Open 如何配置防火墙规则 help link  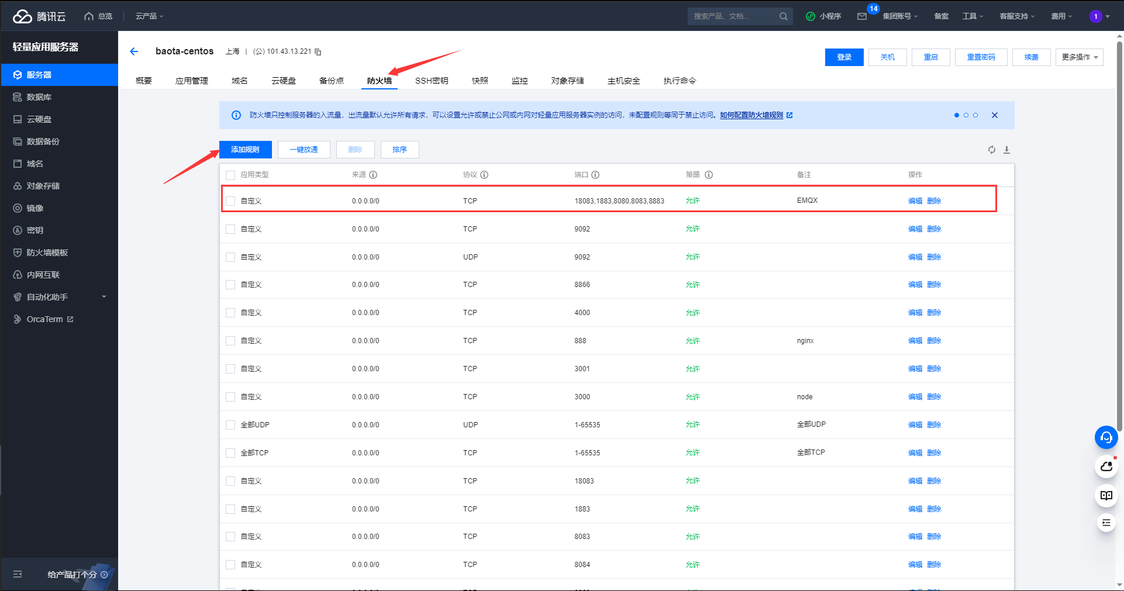tap(756, 115)
